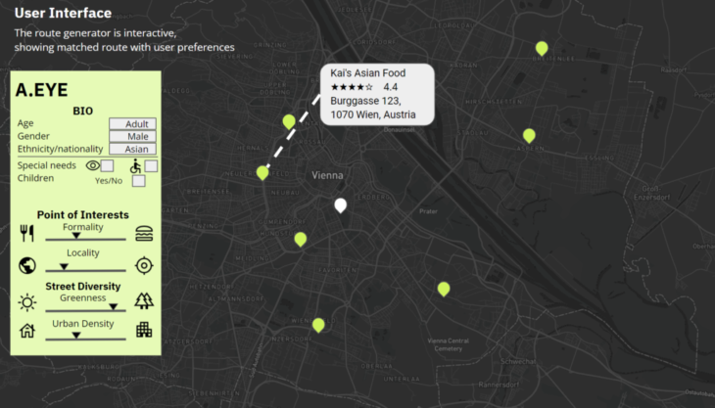
Task: Click the Kai's Asian Food info popup
Action: (x=377, y=95)
